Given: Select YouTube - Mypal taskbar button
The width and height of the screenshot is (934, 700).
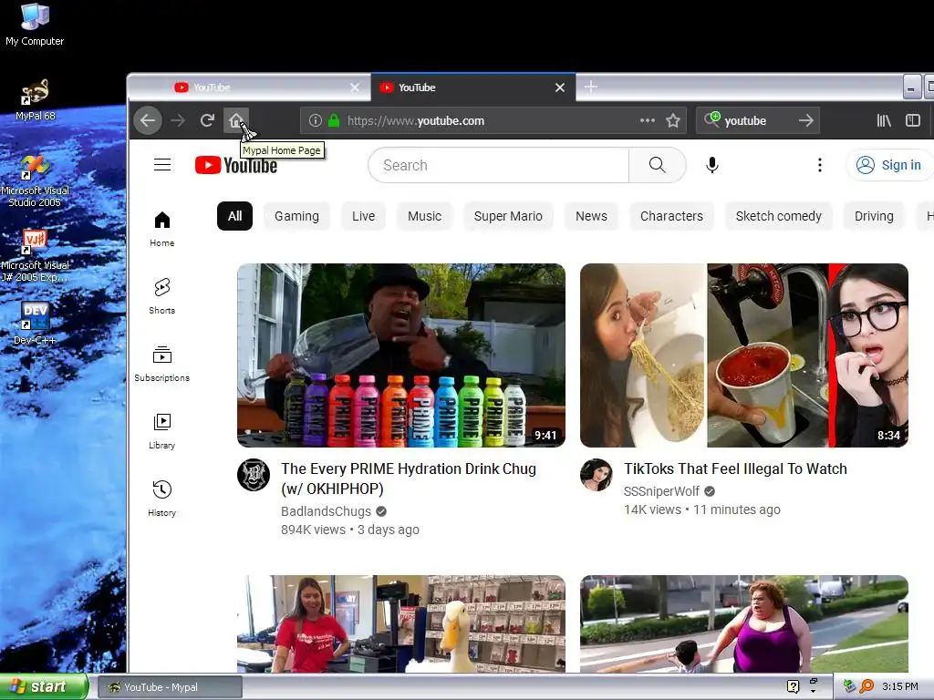Looking at the screenshot, I should 170,687.
